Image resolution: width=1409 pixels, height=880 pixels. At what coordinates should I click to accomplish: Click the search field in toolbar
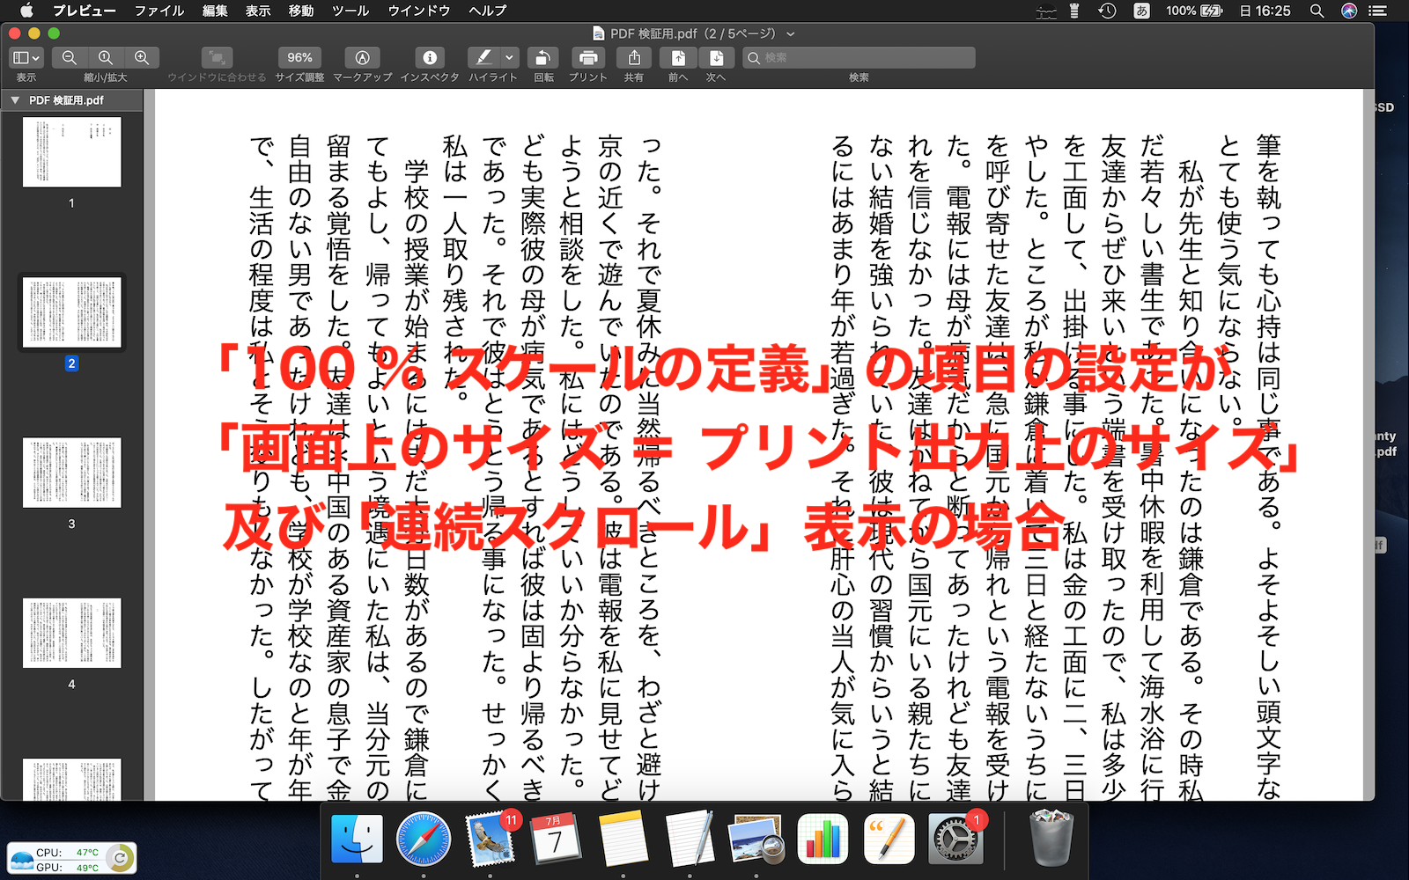(859, 58)
